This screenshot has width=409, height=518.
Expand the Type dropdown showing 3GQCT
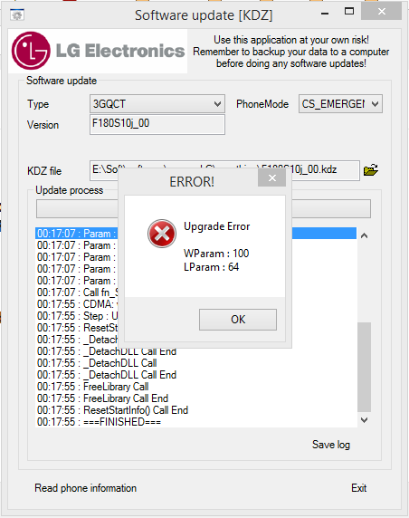[157, 104]
